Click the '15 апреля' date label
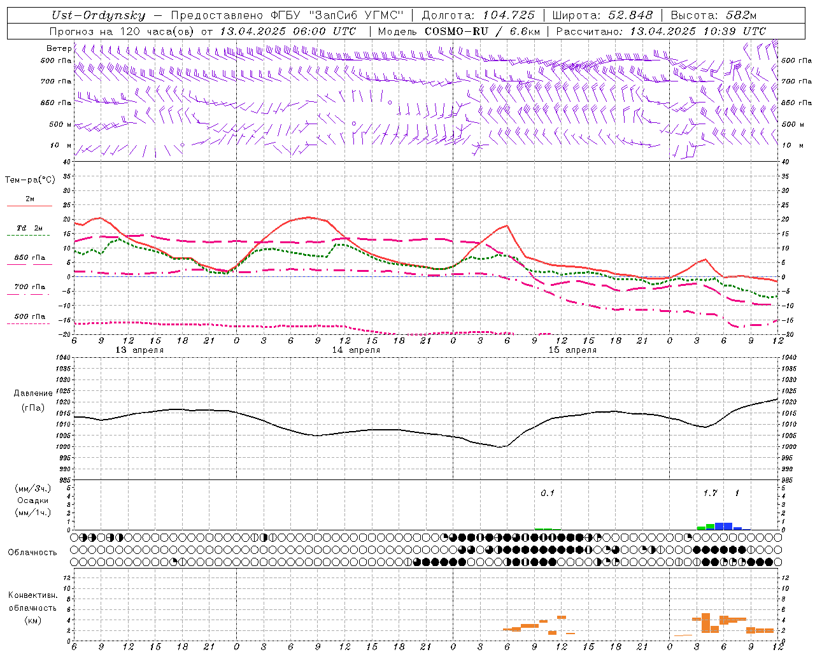Viewport: 815px width, 652px height. click(572, 350)
